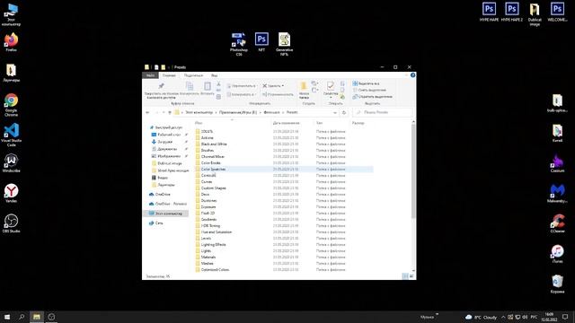Open the Yandex browser desktop icon
Image resolution: width=575 pixels, height=323 pixels.
(x=11, y=194)
